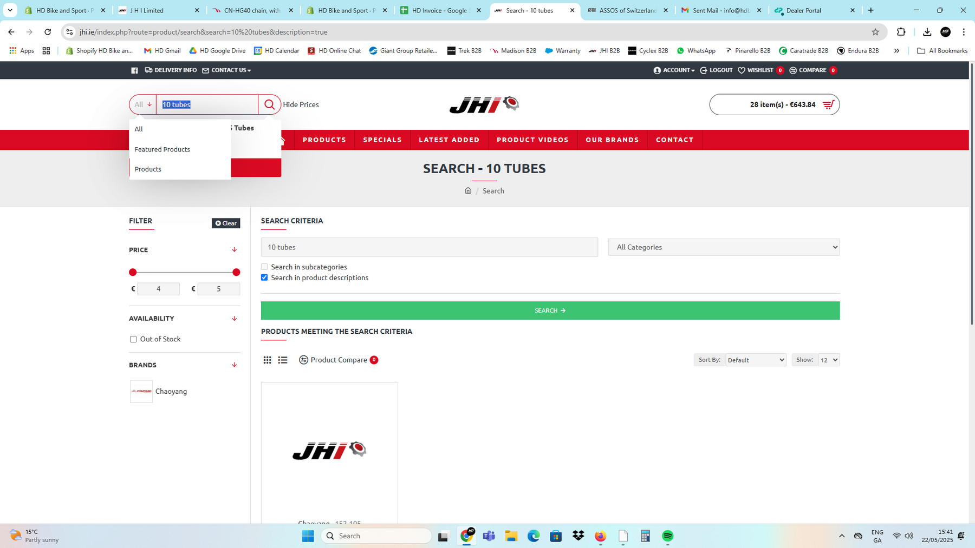This screenshot has width=975, height=548.
Task: Collapse the Price filter section
Action: tap(234, 250)
